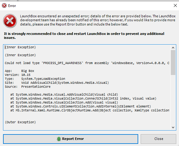Click the 'App: Big Box' line
Viewport: 179px width, 146px height.
(19, 71)
